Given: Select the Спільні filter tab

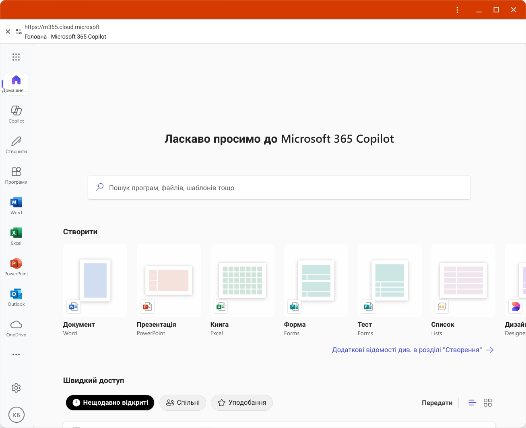Looking at the screenshot, I should (x=183, y=403).
